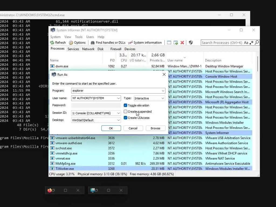Select the System Informer description row
The image size is (276, 207).
pyautogui.click(x=210, y=133)
